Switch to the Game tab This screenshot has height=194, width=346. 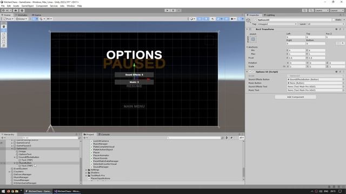point(36,15)
